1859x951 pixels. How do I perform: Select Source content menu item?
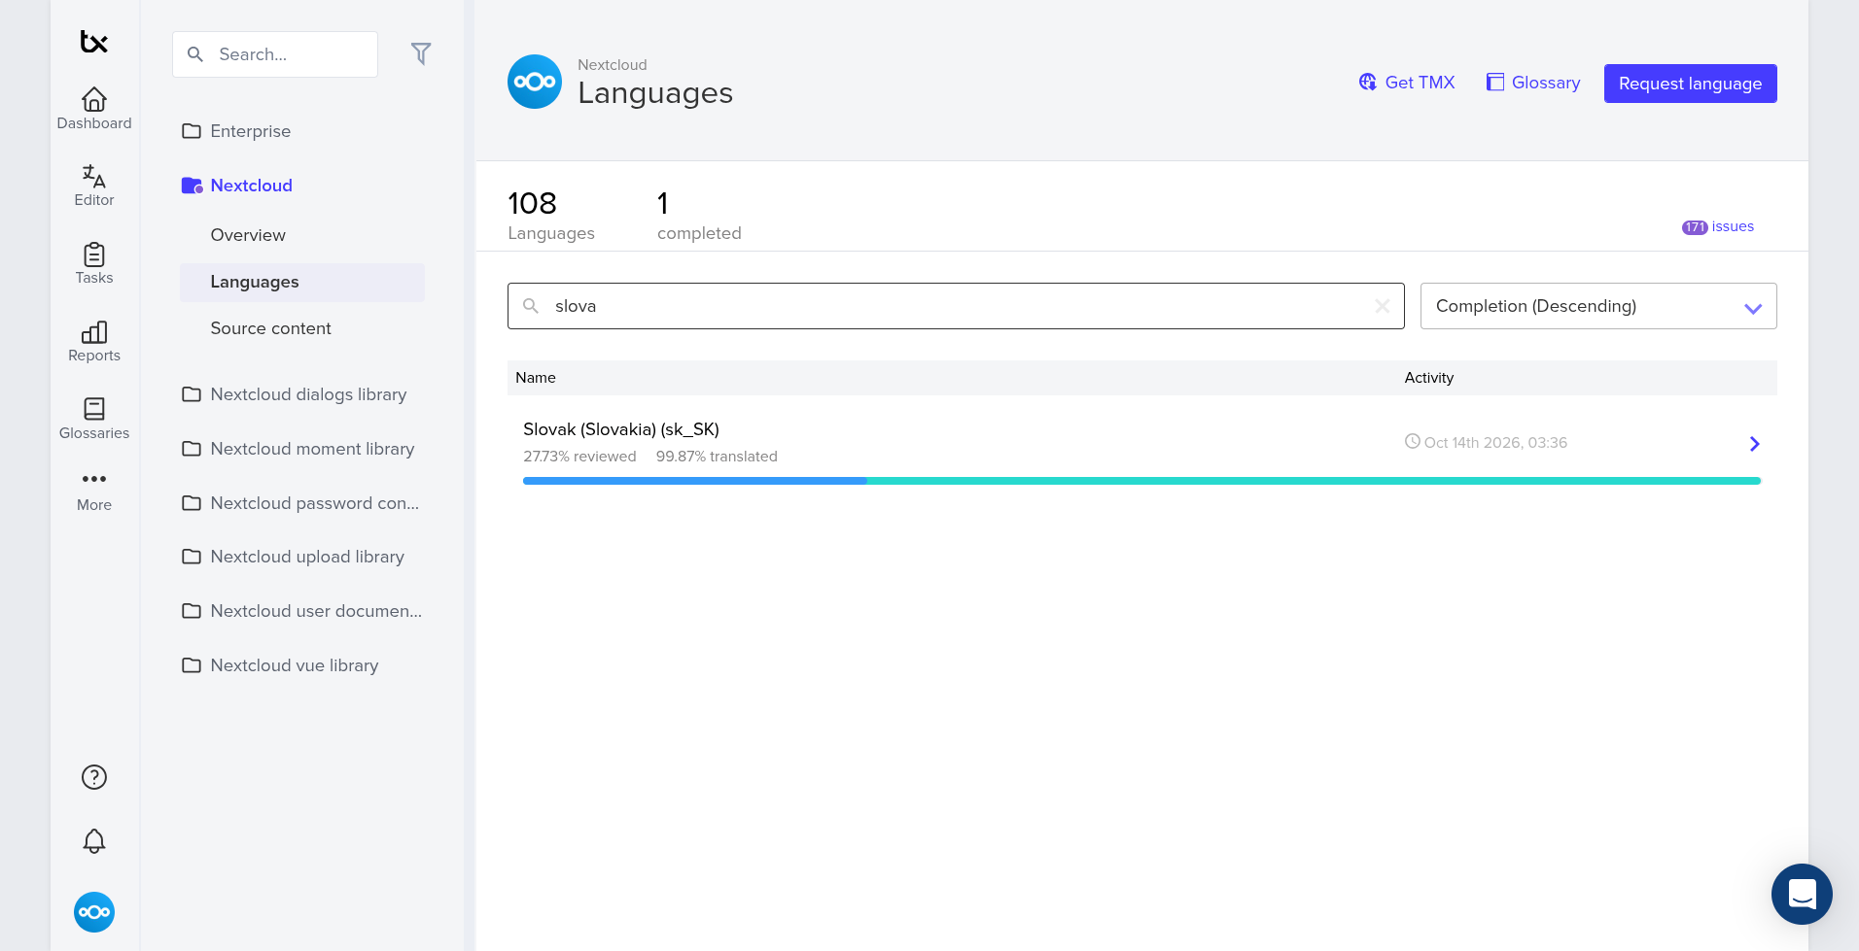[x=271, y=328]
